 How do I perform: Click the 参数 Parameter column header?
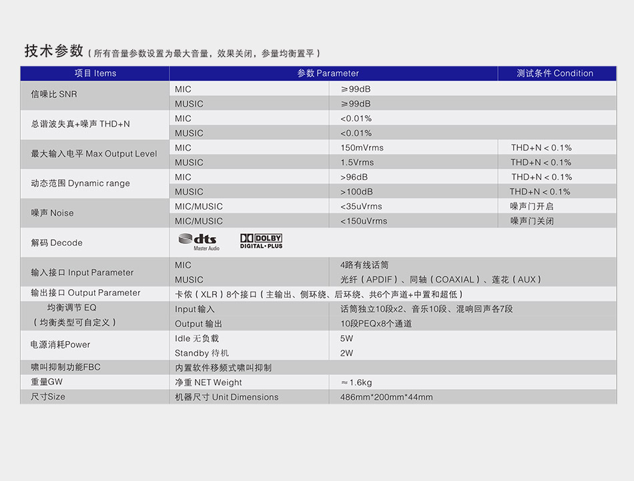(328, 73)
